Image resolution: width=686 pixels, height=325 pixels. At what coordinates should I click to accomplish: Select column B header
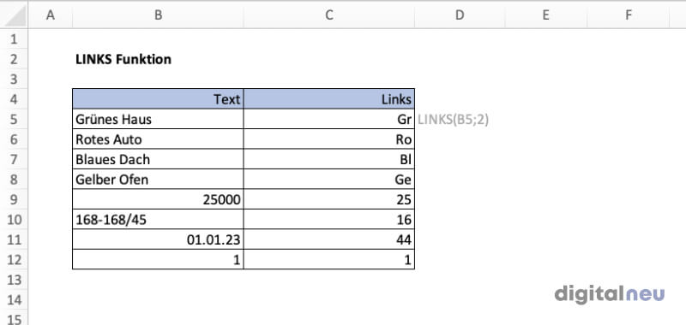tap(158, 15)
